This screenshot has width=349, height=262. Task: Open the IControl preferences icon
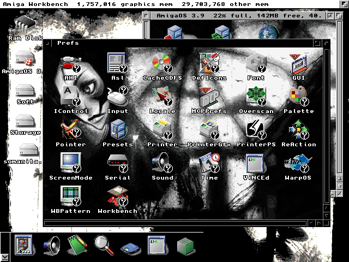tap(70, 96)
